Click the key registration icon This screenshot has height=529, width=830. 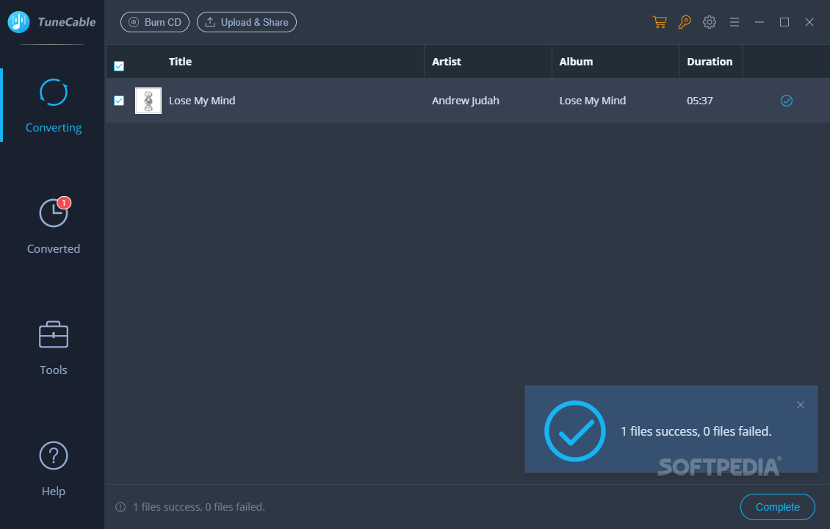click(685, 22)
